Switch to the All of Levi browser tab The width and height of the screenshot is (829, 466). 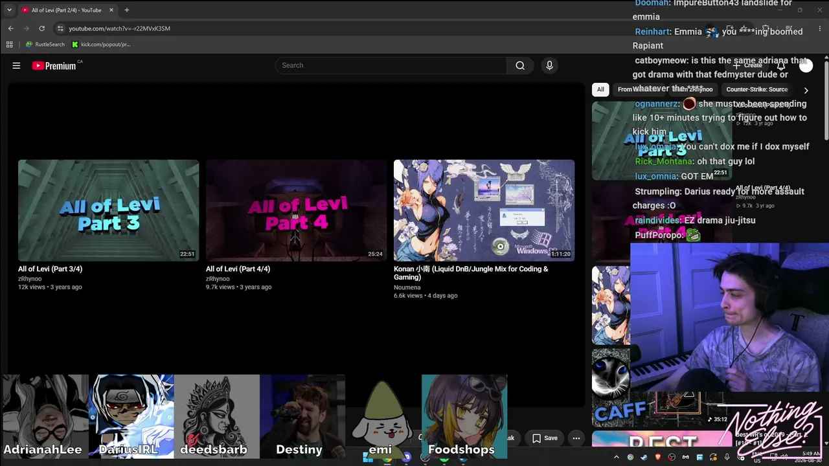[67, 10]
